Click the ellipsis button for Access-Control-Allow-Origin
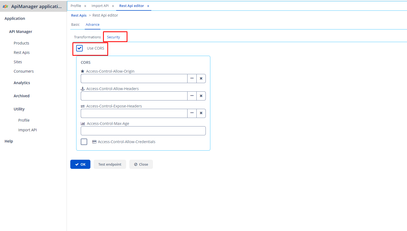 pos(192,79)
